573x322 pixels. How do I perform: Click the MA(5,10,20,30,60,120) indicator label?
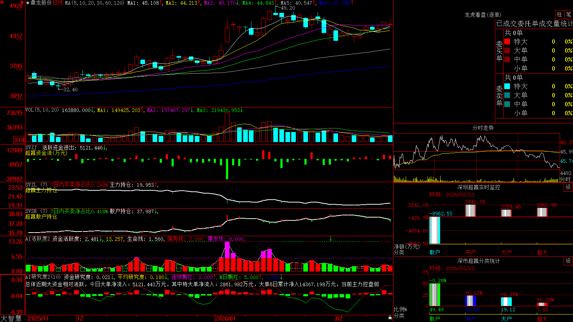pyautogui.click(x=95, y=3)
